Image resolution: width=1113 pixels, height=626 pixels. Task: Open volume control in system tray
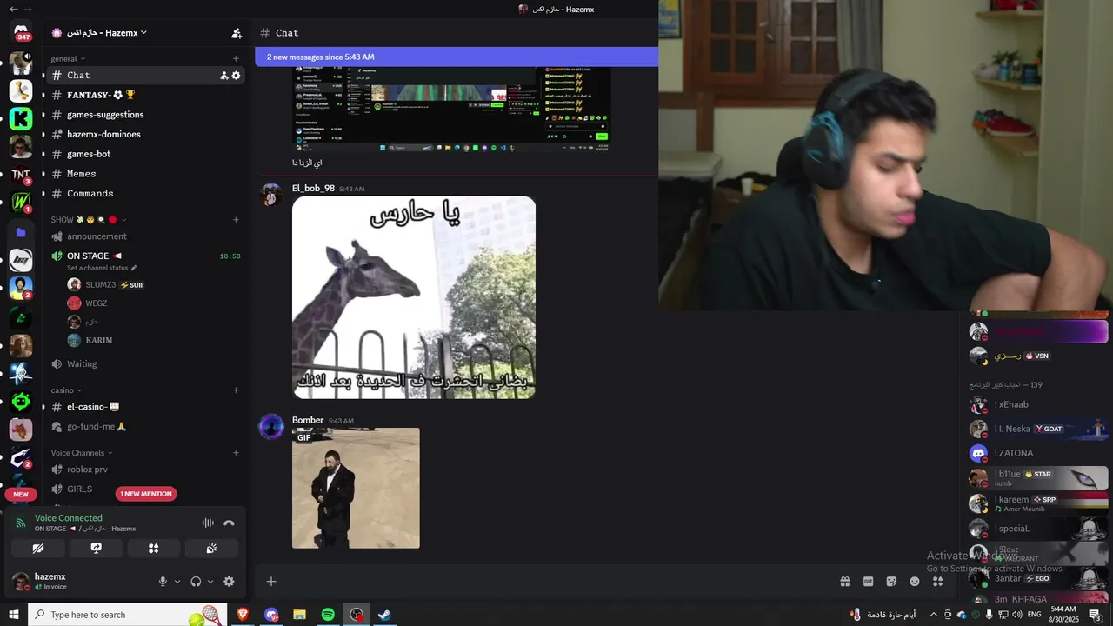click(1017, 615)
